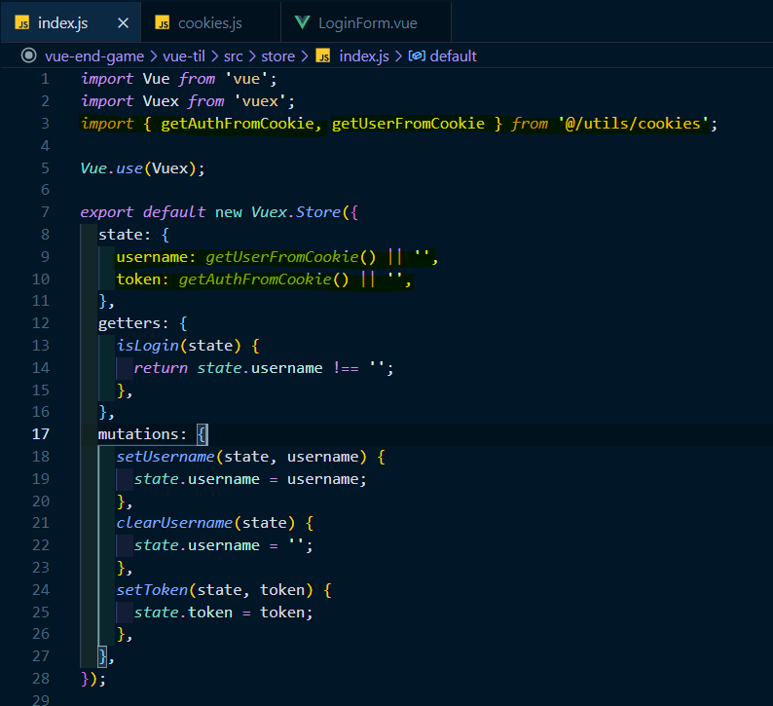The width and height of the screenshot is (773, 706).
Task: Click the getters: key on line 12
Action: coord(133,323)
